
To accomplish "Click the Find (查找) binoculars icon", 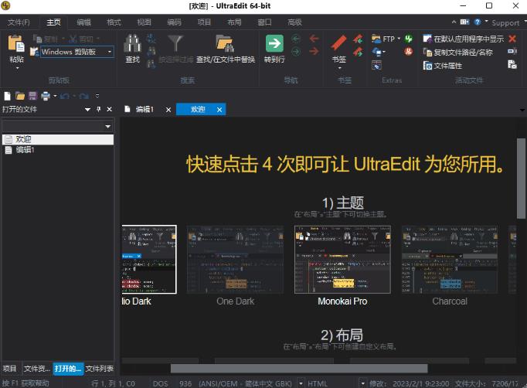I will (x=132, y=43).
